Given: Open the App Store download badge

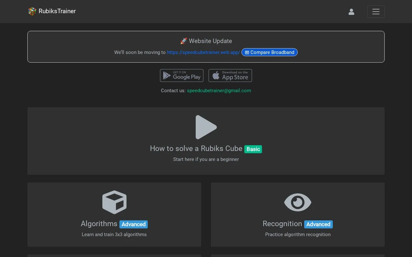Looking at the screenshot, I should (x=230, y=75).
